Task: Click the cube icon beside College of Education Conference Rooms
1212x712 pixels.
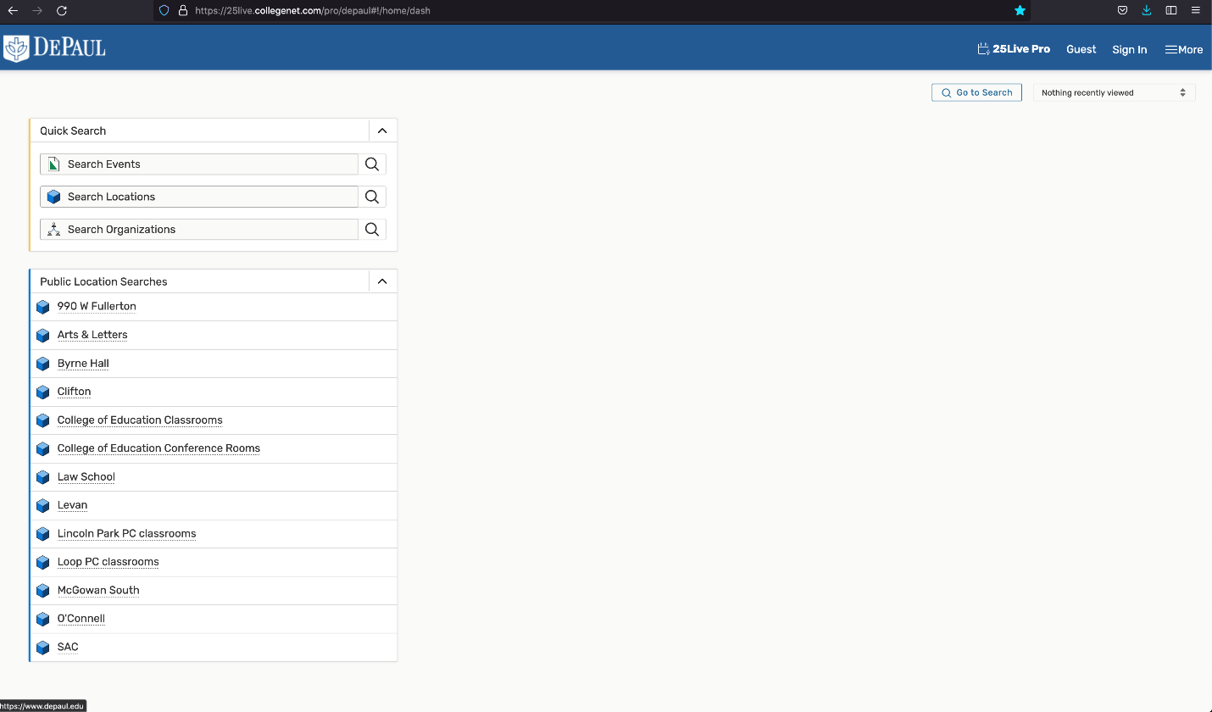Action: [x=43, y=448]
